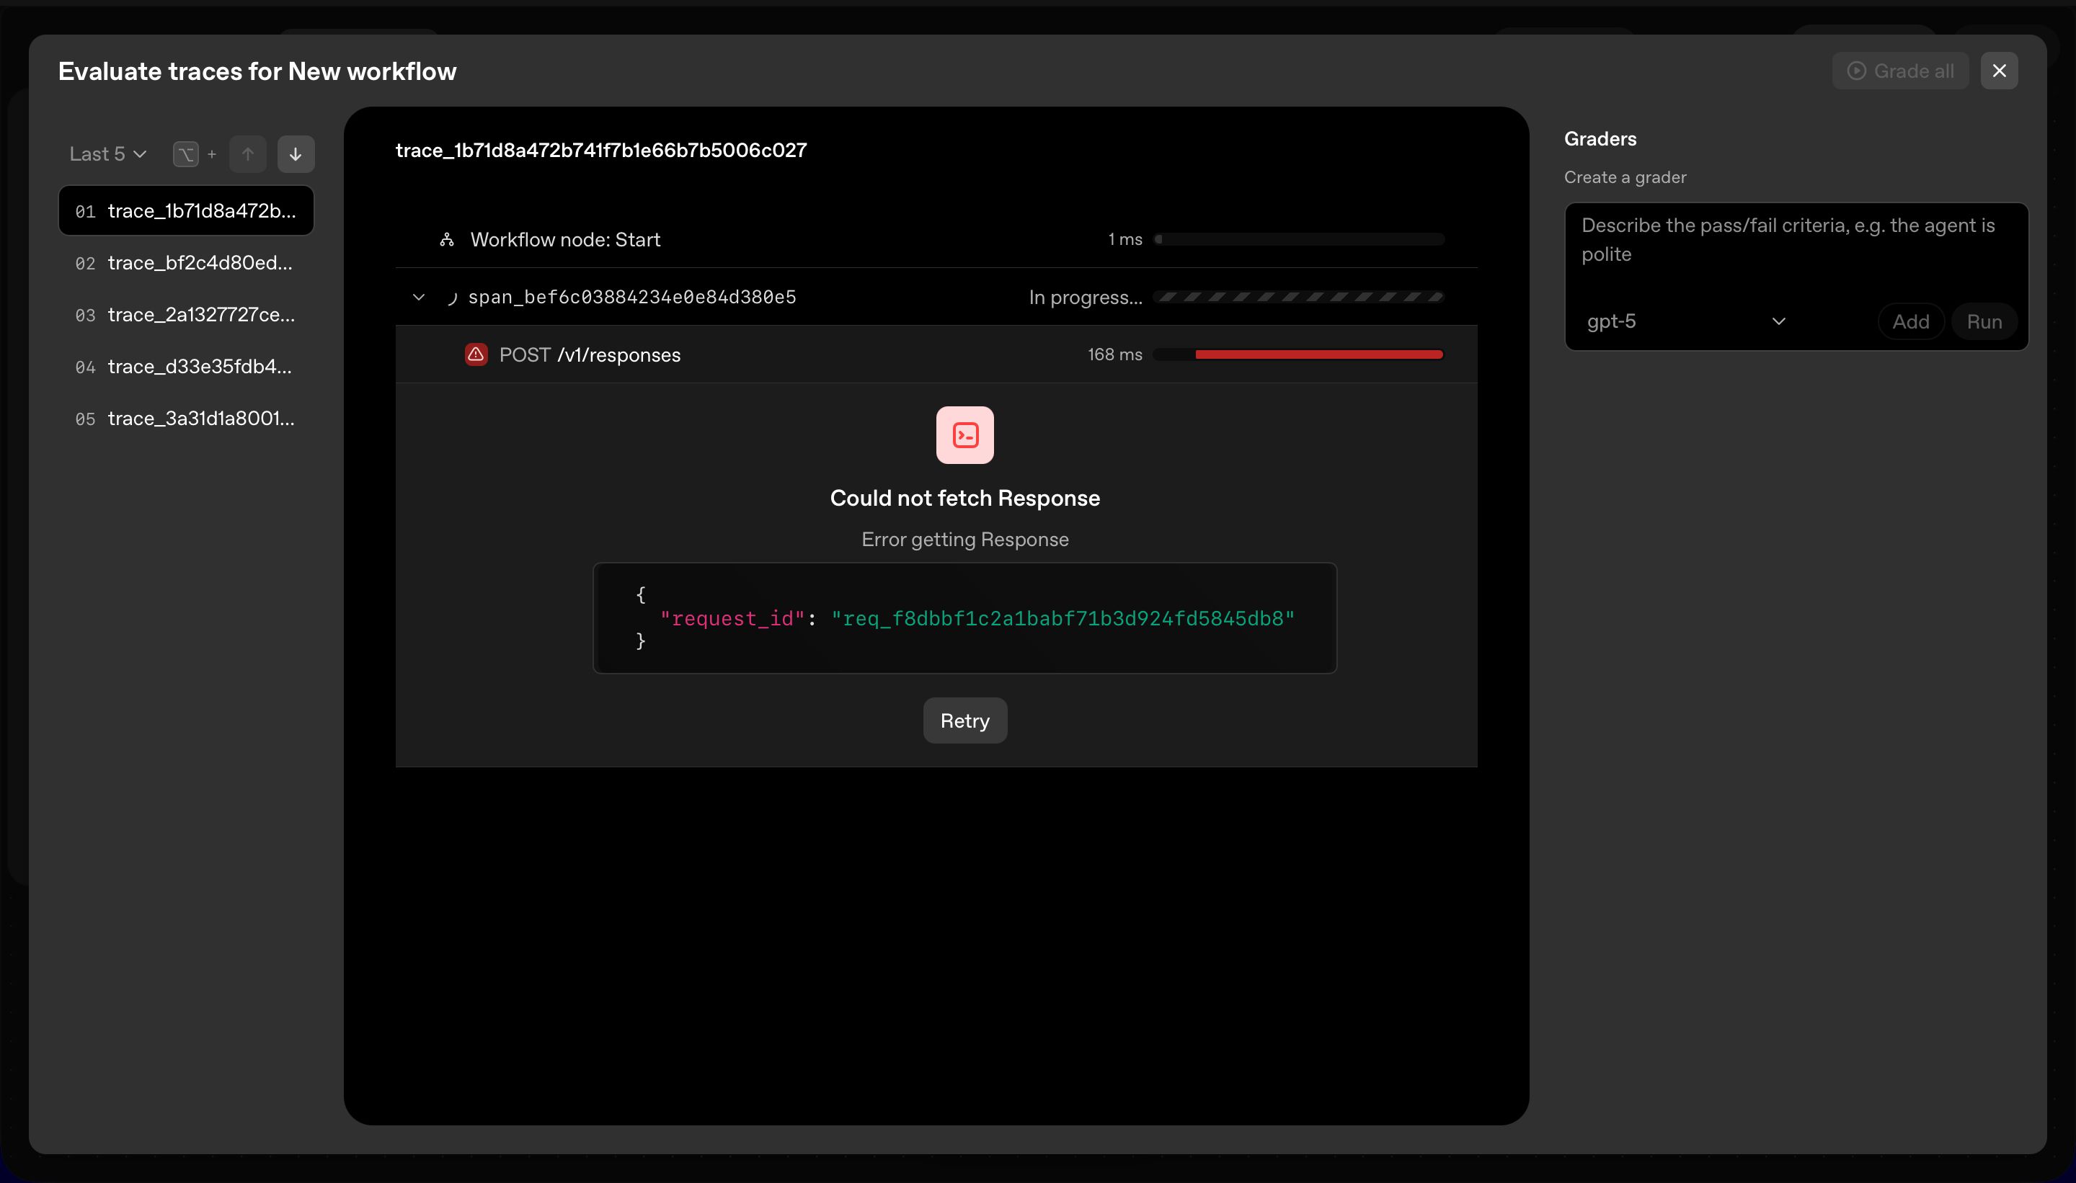Image resolution: width=2076 pixels, height=1183 pixels.
Task: Click the up arrow previous-trace icon
Action: point(248,154)
